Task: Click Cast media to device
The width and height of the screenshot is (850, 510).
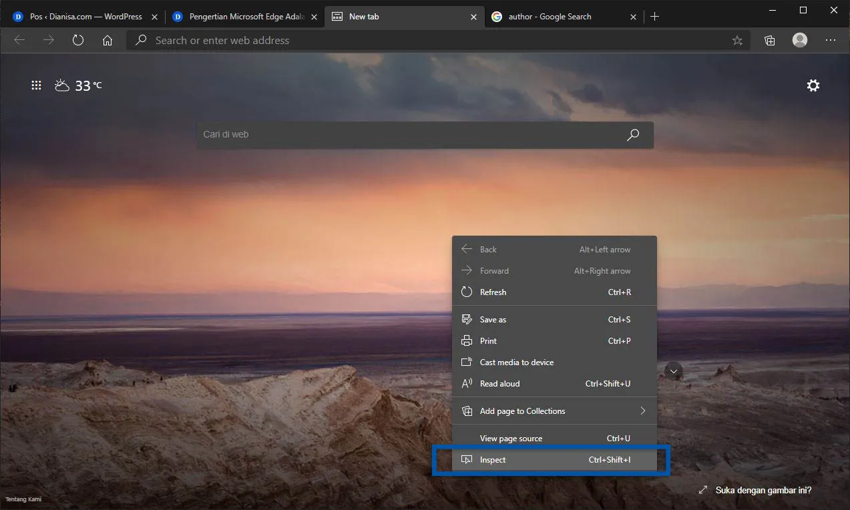Action: pos(517,362)
